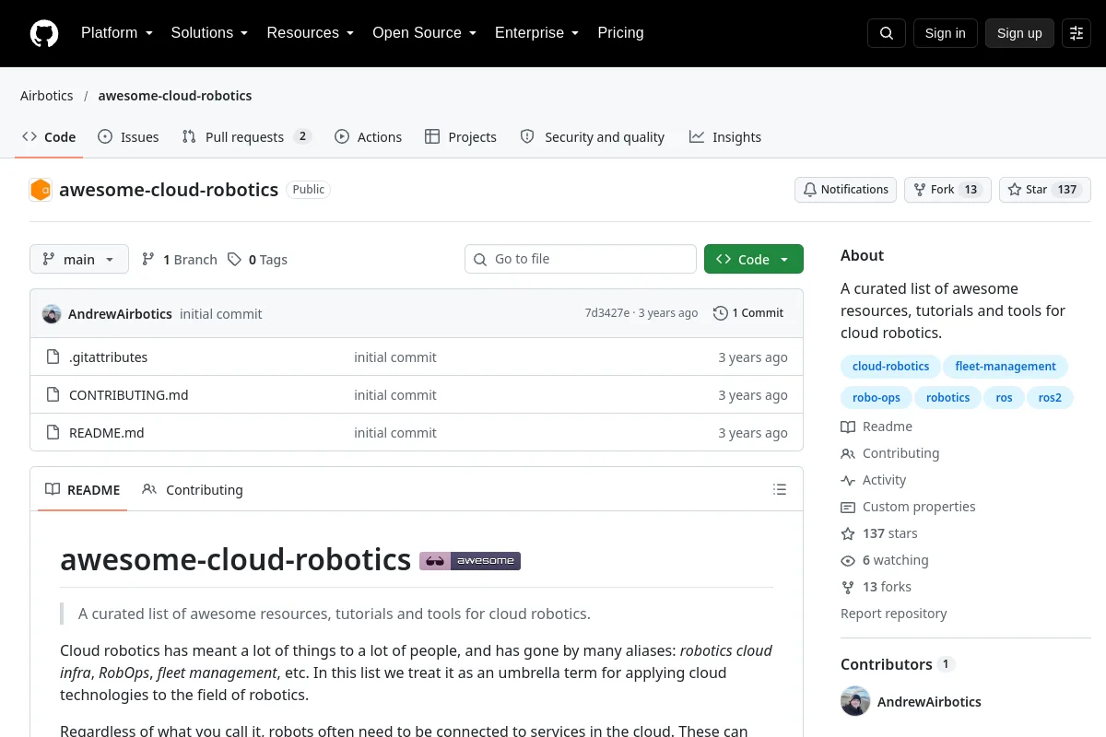Click AndrewAirbotics commit author name
The width and height of the screenshot is (1106, 737).
pos(120,314)
